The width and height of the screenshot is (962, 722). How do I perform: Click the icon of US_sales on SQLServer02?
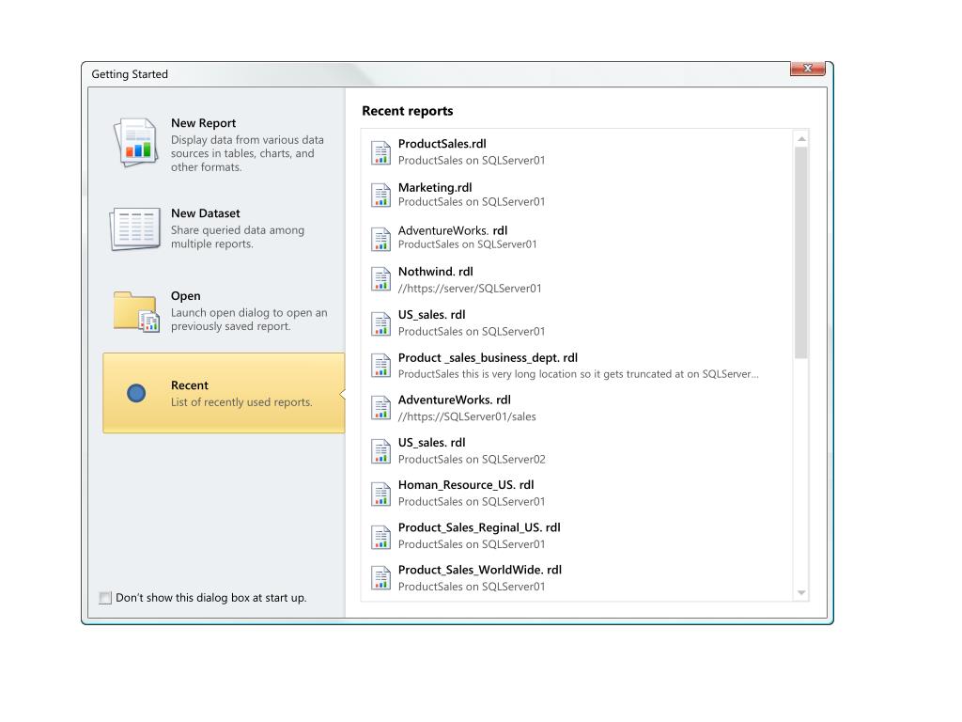pos(381,451)
